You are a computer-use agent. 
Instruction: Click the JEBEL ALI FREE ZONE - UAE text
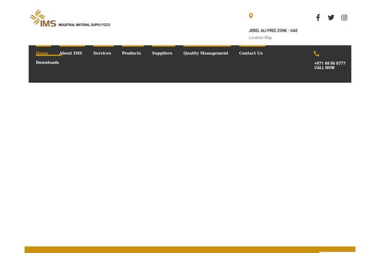click(x=273, y=30)
